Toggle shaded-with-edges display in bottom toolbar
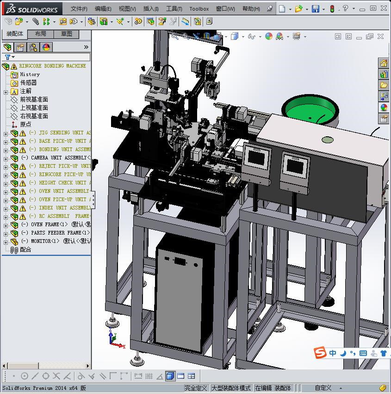The height and width of the screenshot is (394, 391). (170, 376)
